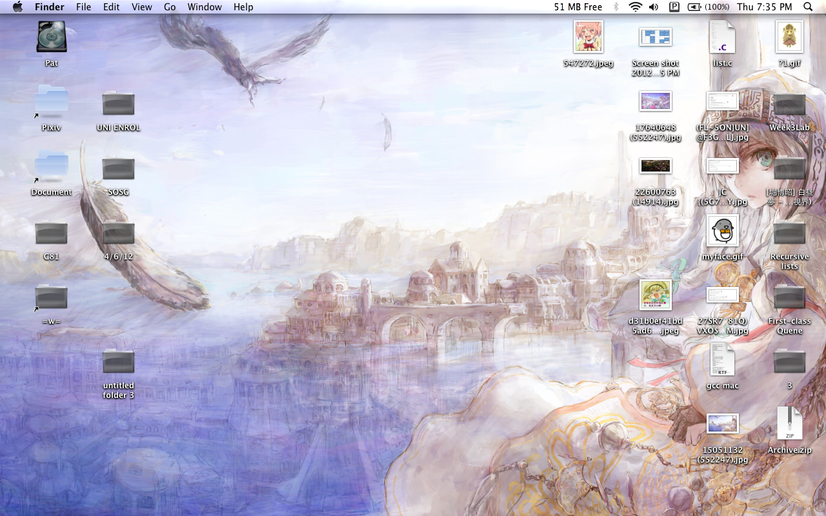Open the volume control menu
Screen dimensions: 826x516
(654, 7)
